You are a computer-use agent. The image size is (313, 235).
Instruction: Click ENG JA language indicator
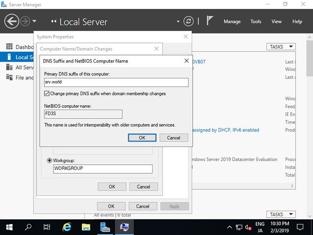260,227
